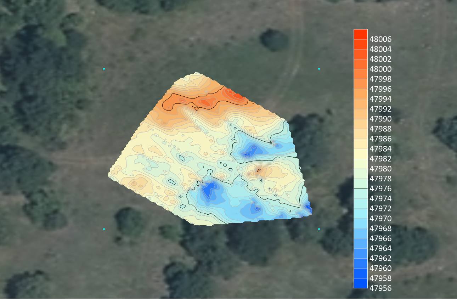This screenshot has width=457, height=299.
Task: Select the deep red swatch atop the legend
Action: click(x=361, y=34)
